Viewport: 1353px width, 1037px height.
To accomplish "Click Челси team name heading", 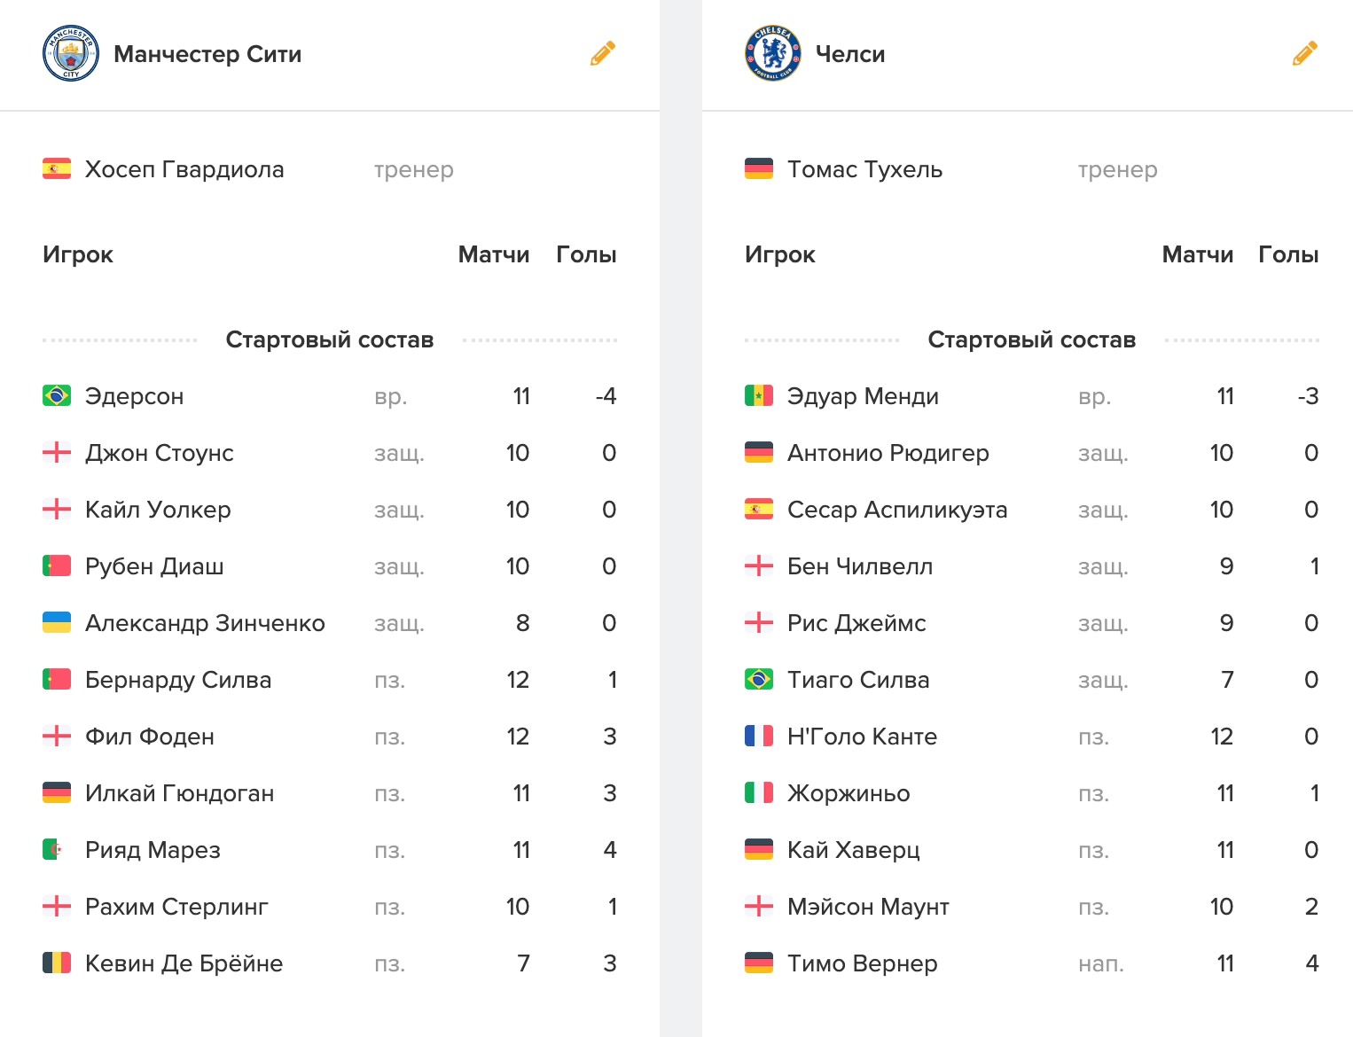I will (850, 54).
